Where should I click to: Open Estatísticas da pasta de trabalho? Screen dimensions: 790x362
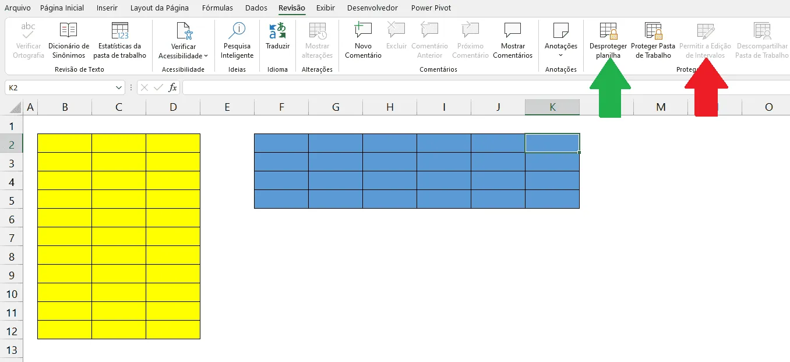click(120, 40)
